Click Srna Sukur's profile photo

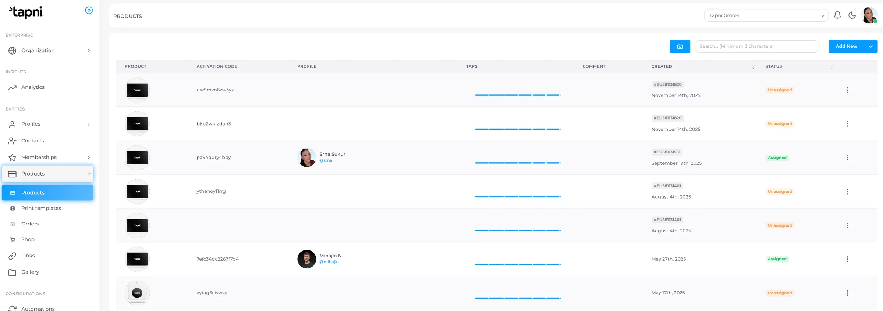(306, 158)
